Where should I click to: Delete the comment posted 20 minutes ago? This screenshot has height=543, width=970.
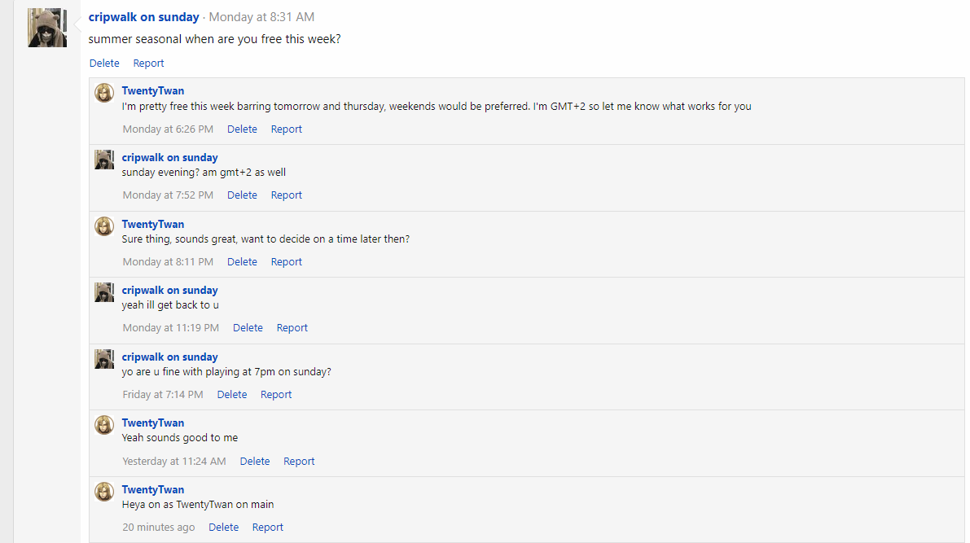(x=223, y=528)
